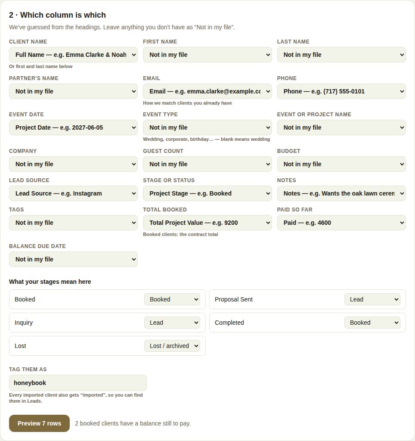Click the Preview 7 rows button
Viewport: 415px width, 441px height.
click(39, 423)
